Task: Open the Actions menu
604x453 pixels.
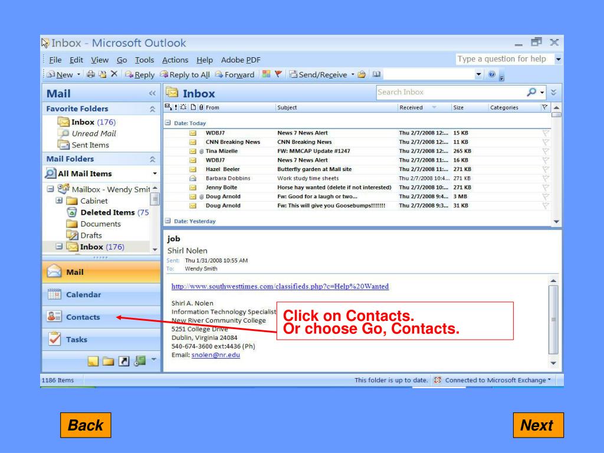Action: (x=175, y=60)
